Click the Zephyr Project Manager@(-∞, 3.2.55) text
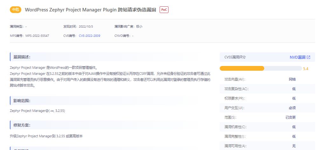The image size is (324, 150). 38,111
